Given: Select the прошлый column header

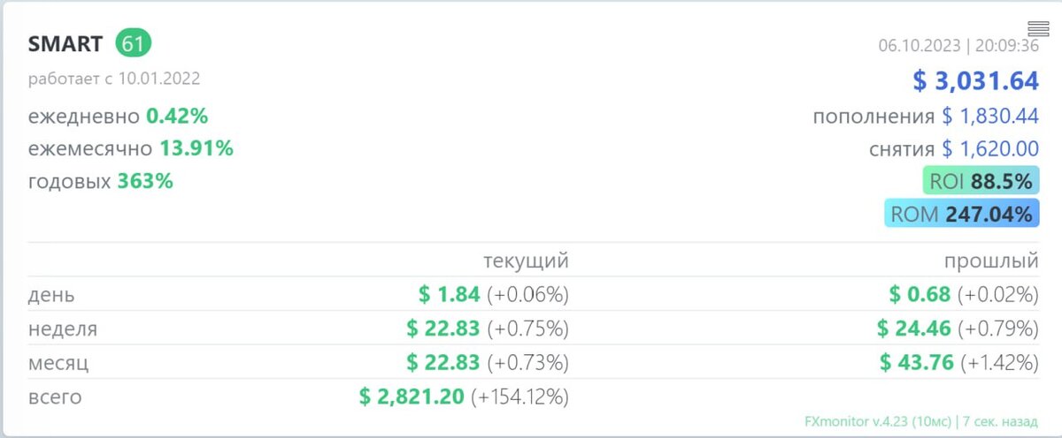Looking at the screenshot, I should (991, 261).
